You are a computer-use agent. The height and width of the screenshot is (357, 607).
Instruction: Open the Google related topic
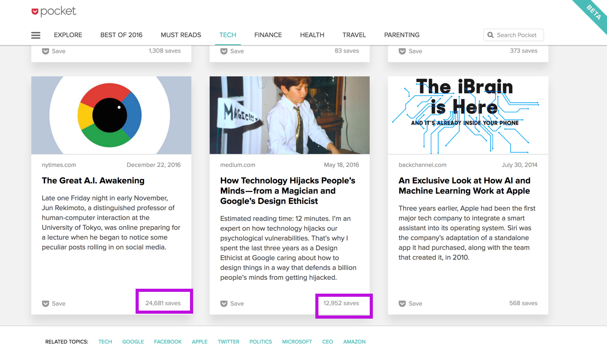133,342
